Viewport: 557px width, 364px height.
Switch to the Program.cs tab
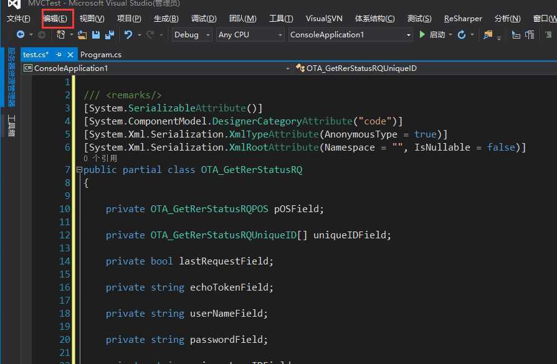[101, 55]
